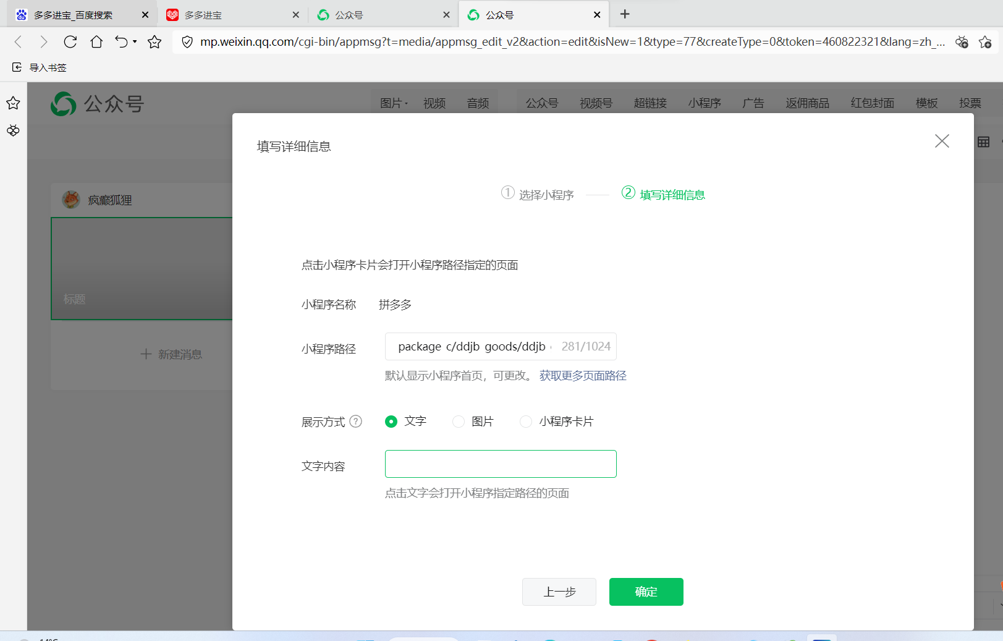1003x641 pixels.
Task: Open 获取更多页面路径 link
Action: pos(583,376)
